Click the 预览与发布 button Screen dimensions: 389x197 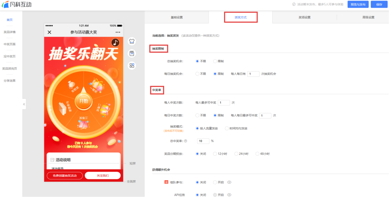pyautogui.click(x=358, y=5)
